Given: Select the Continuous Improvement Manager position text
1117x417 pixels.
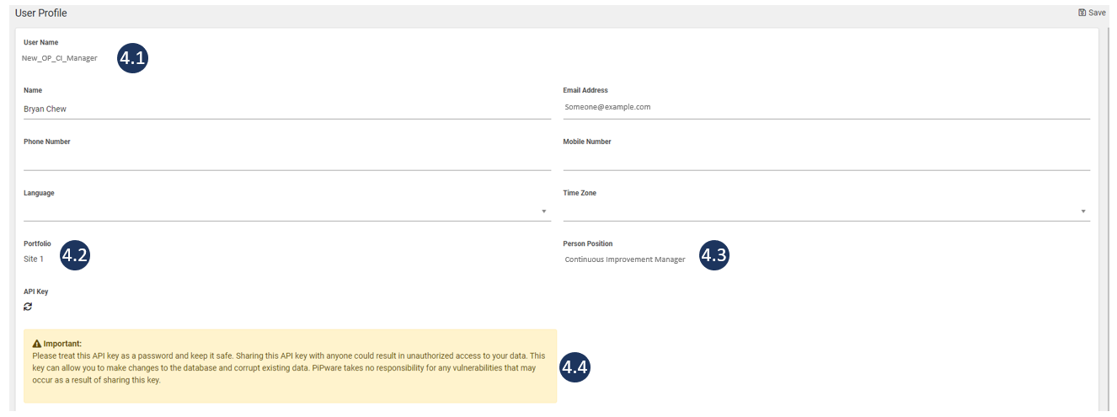Looking at the screenshot, I should 625,259.
